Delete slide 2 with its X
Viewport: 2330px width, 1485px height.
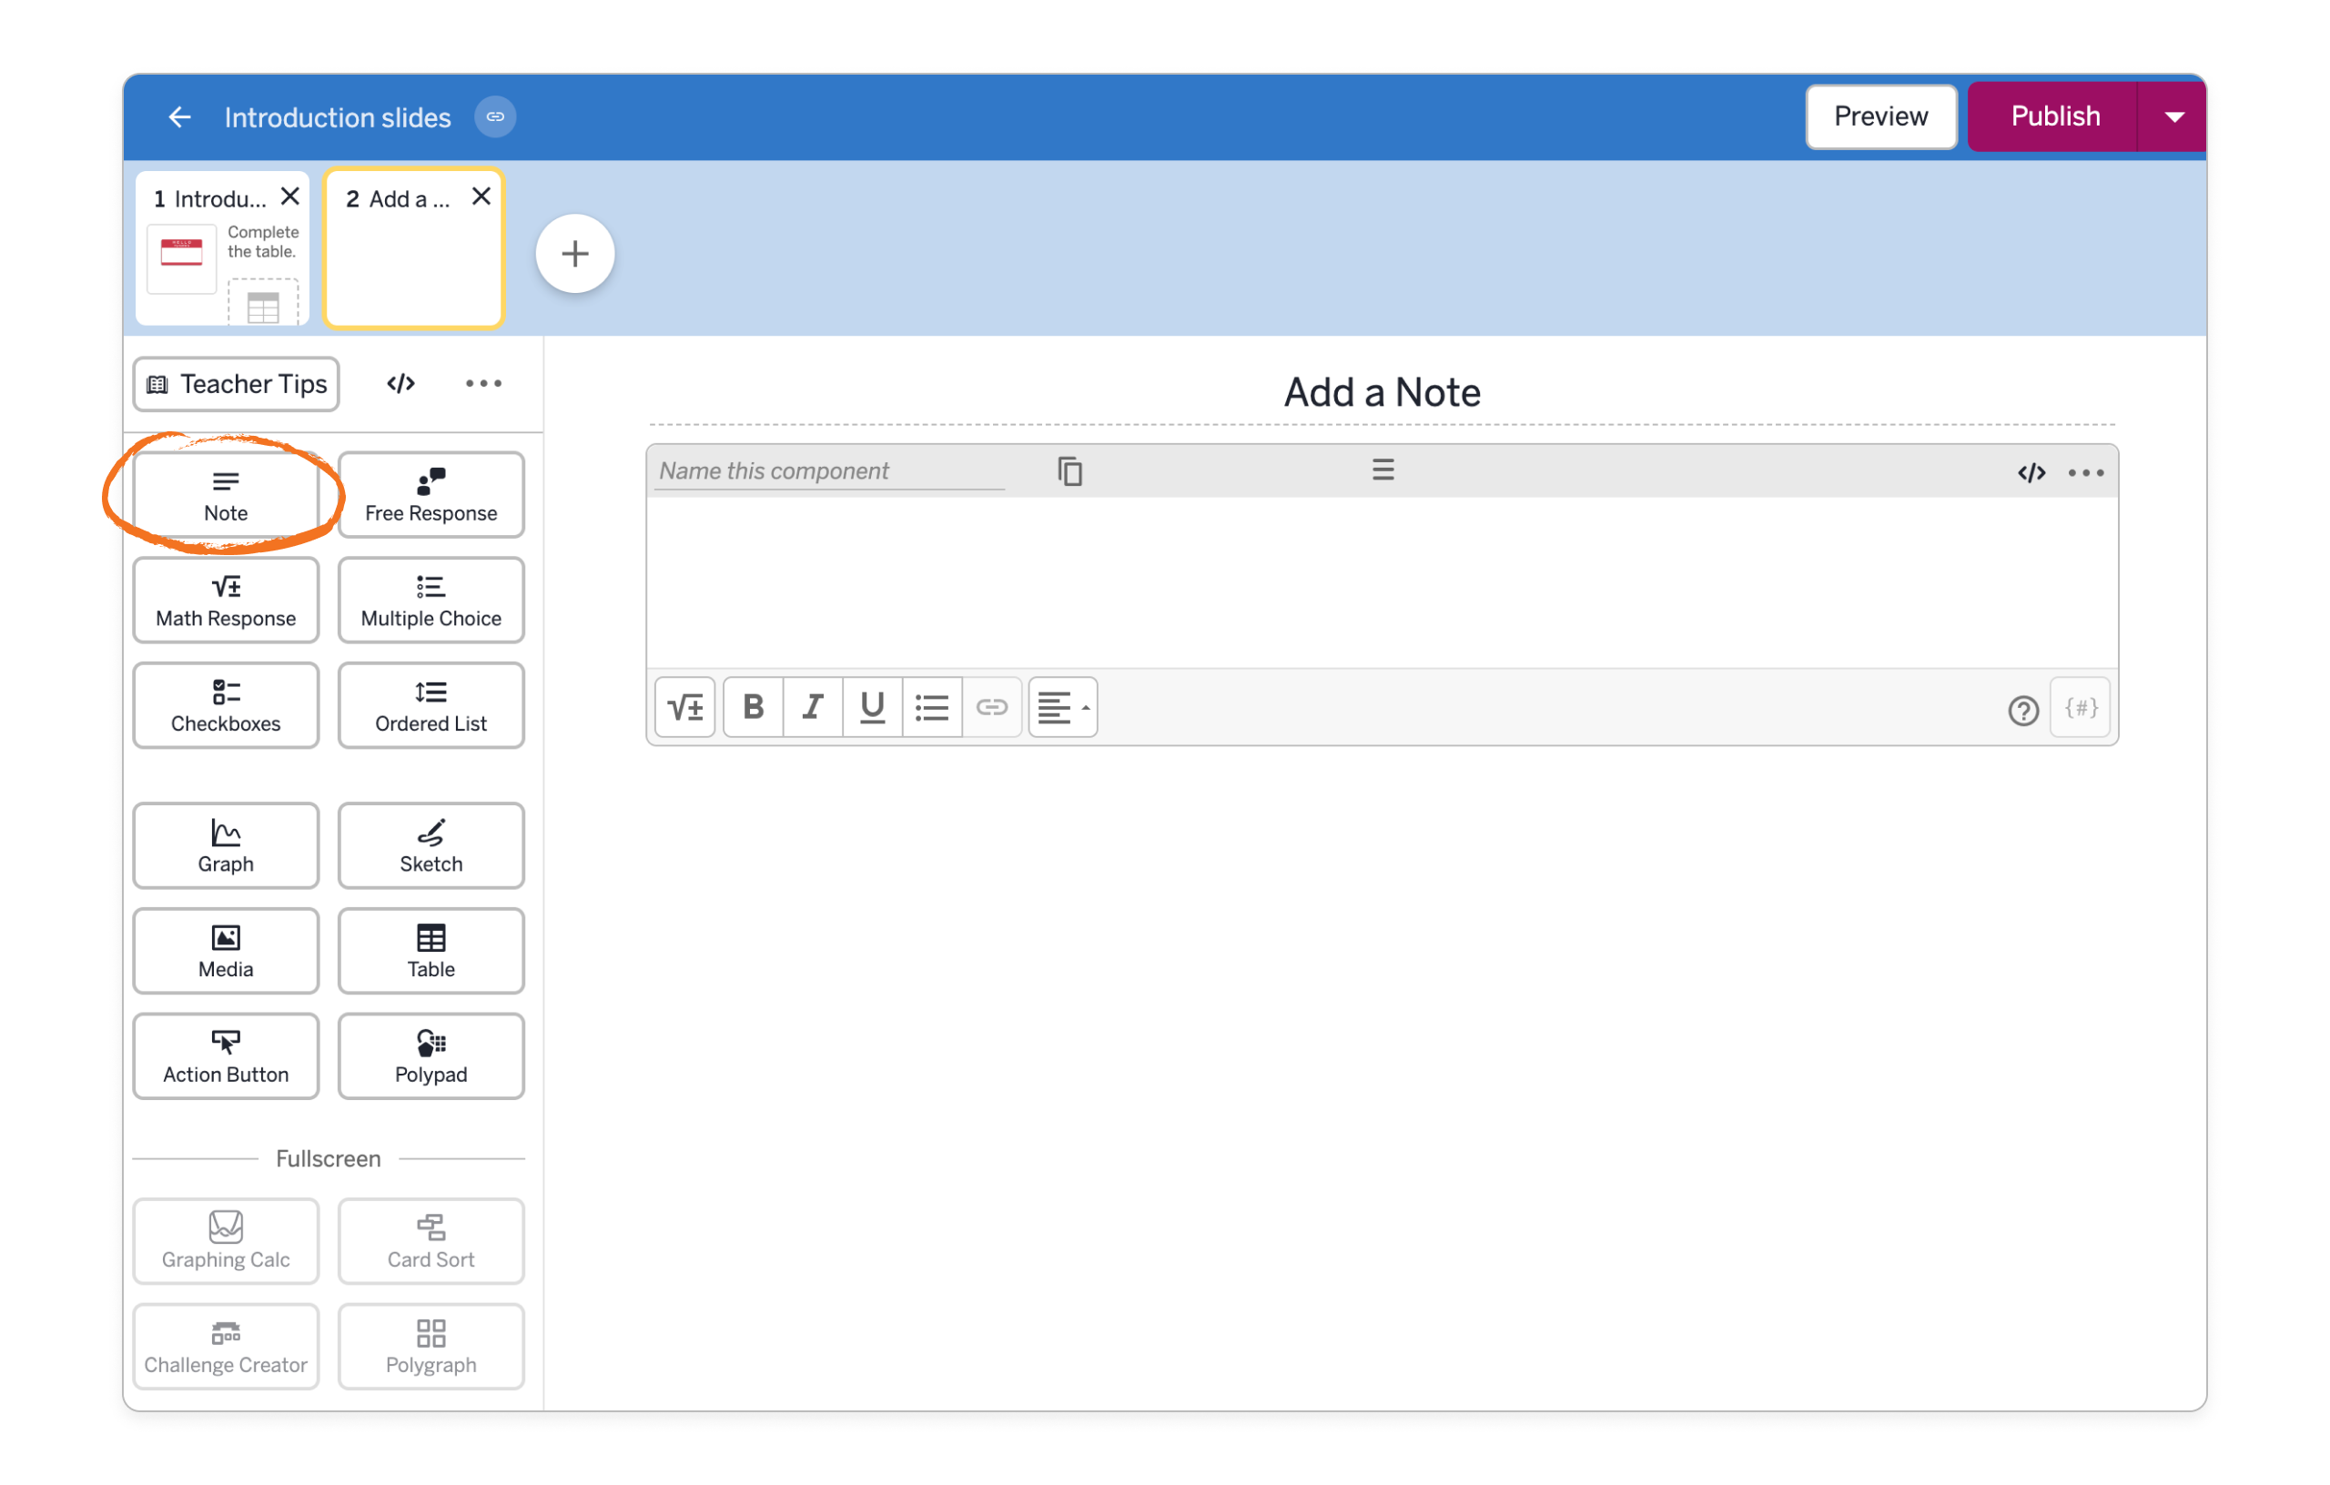[x=481, y=197]
